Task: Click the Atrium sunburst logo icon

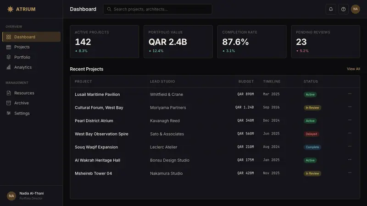Action: coord(10,9)
